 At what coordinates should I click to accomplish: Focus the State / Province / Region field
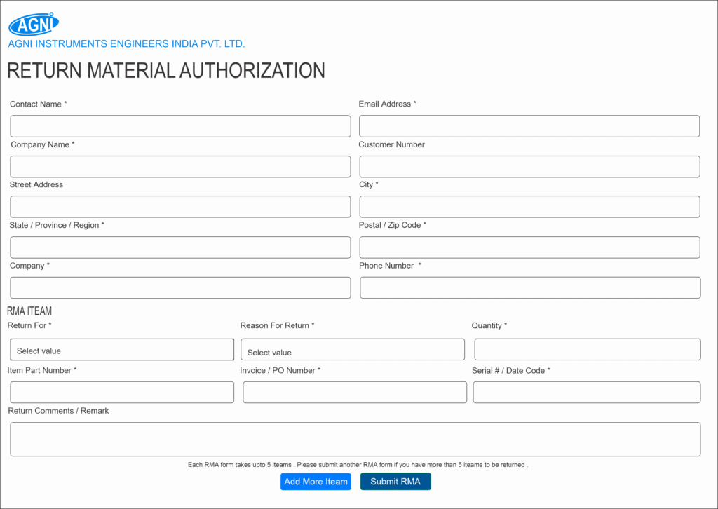tap(180, 247)
